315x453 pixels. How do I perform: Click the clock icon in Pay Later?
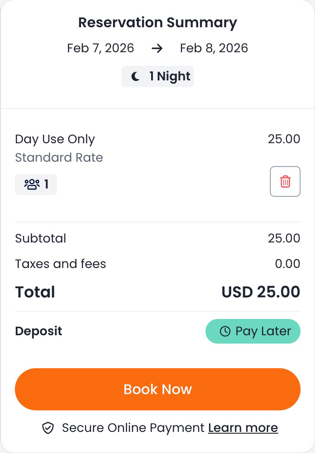pyautogui.click(x=225, y=331)
